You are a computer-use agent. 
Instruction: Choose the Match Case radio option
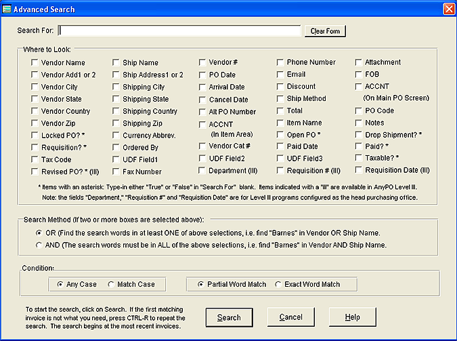111,284
